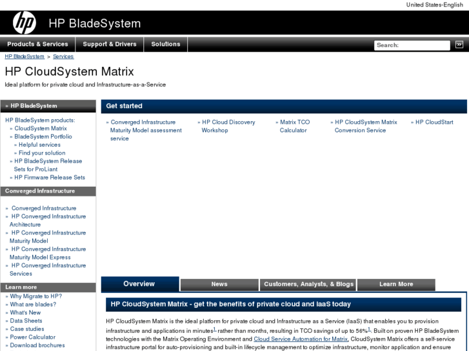
Task: Open HP Cloud Discovery Workshop link
Action: (x=228, y=126)
